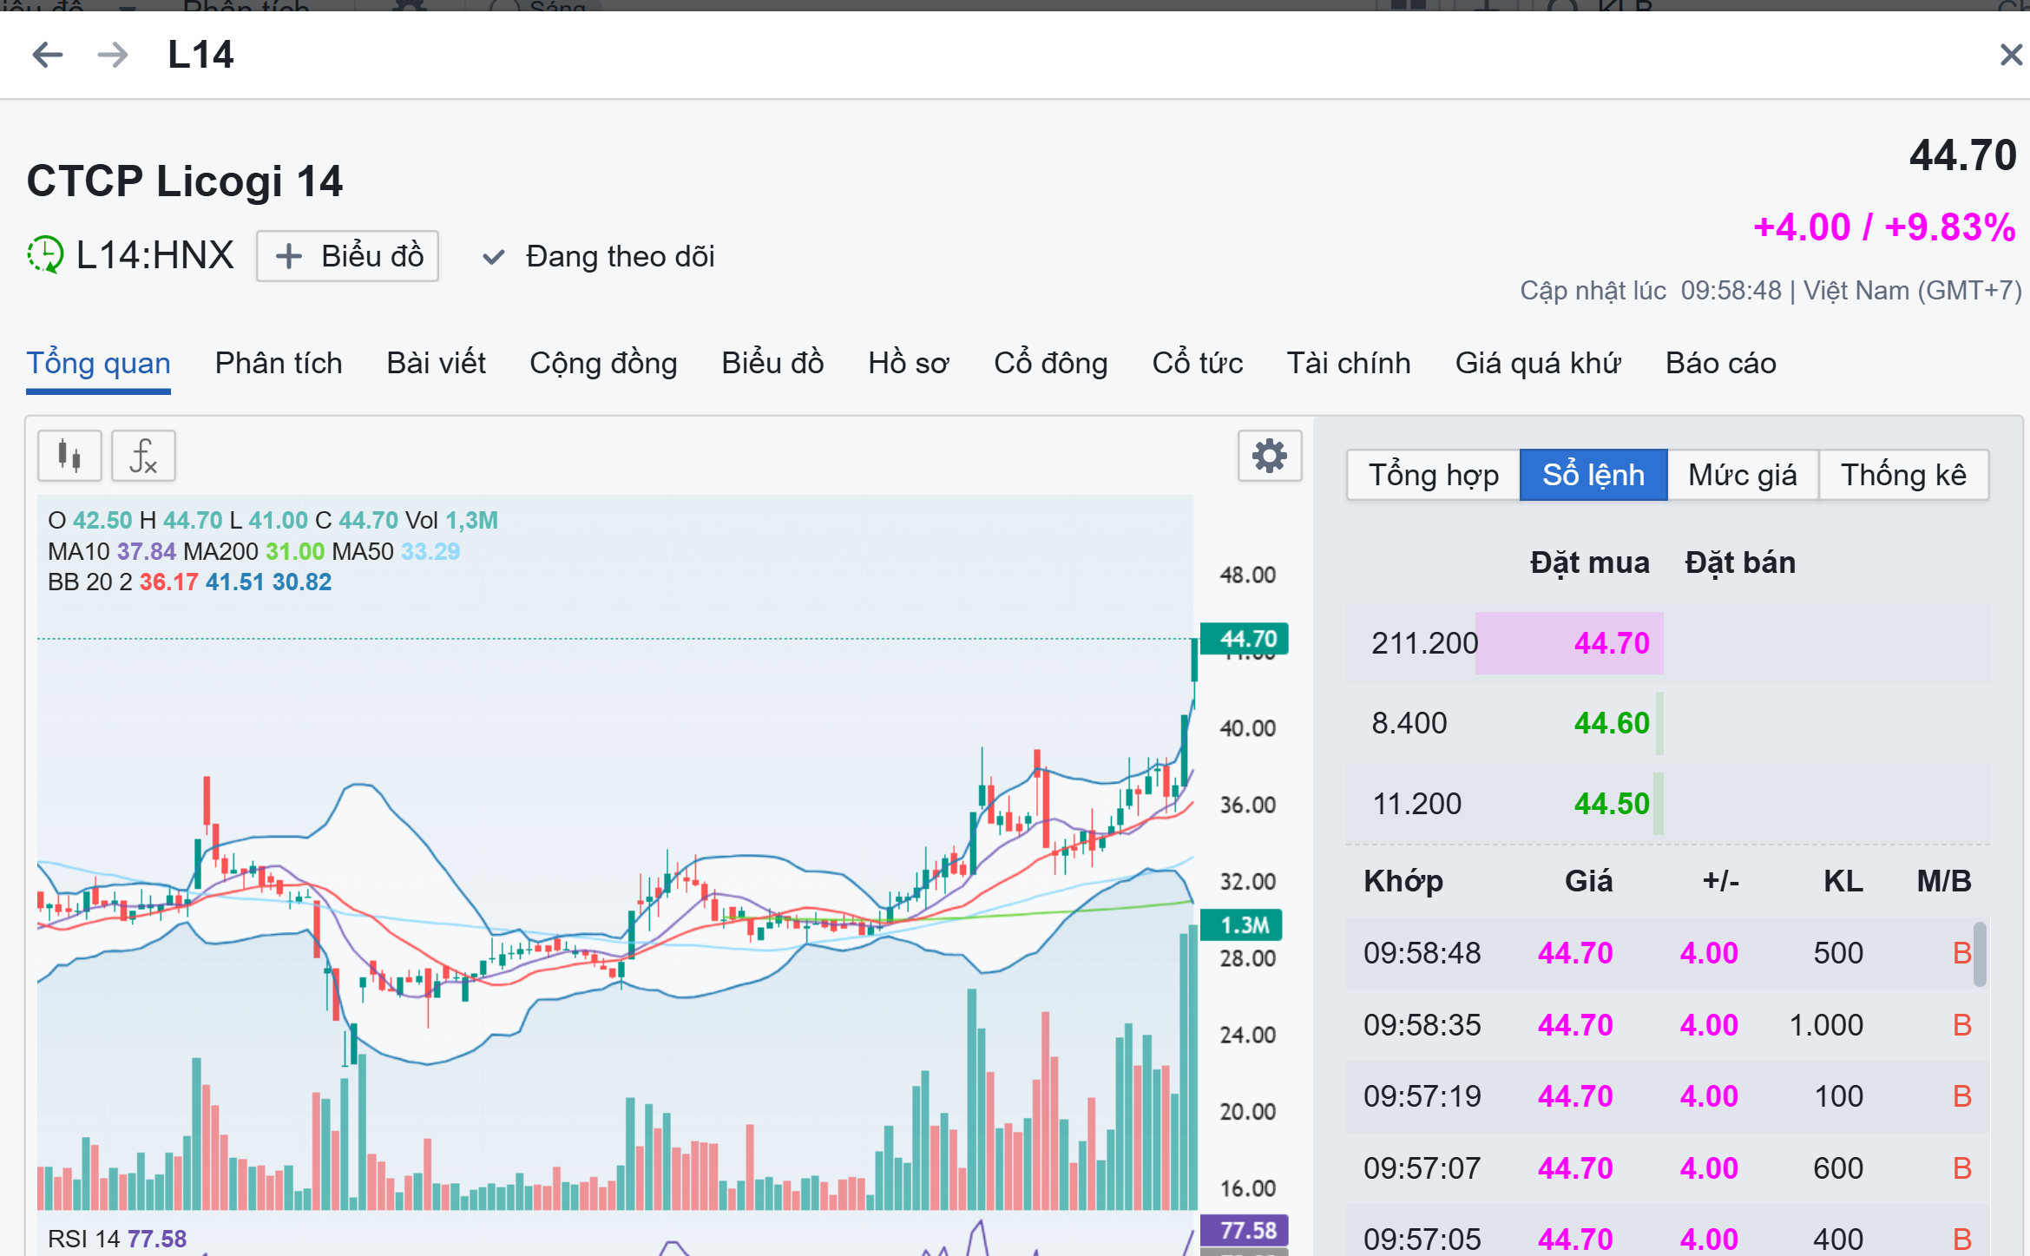Select the trade row at 09:57:19
Viewport: 2030px width, 1256px height.
pos(1666,1096)
